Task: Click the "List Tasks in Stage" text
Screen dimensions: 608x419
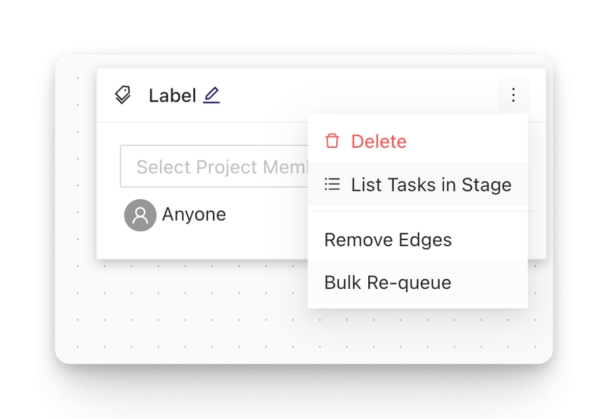Action: click(431, 184)
